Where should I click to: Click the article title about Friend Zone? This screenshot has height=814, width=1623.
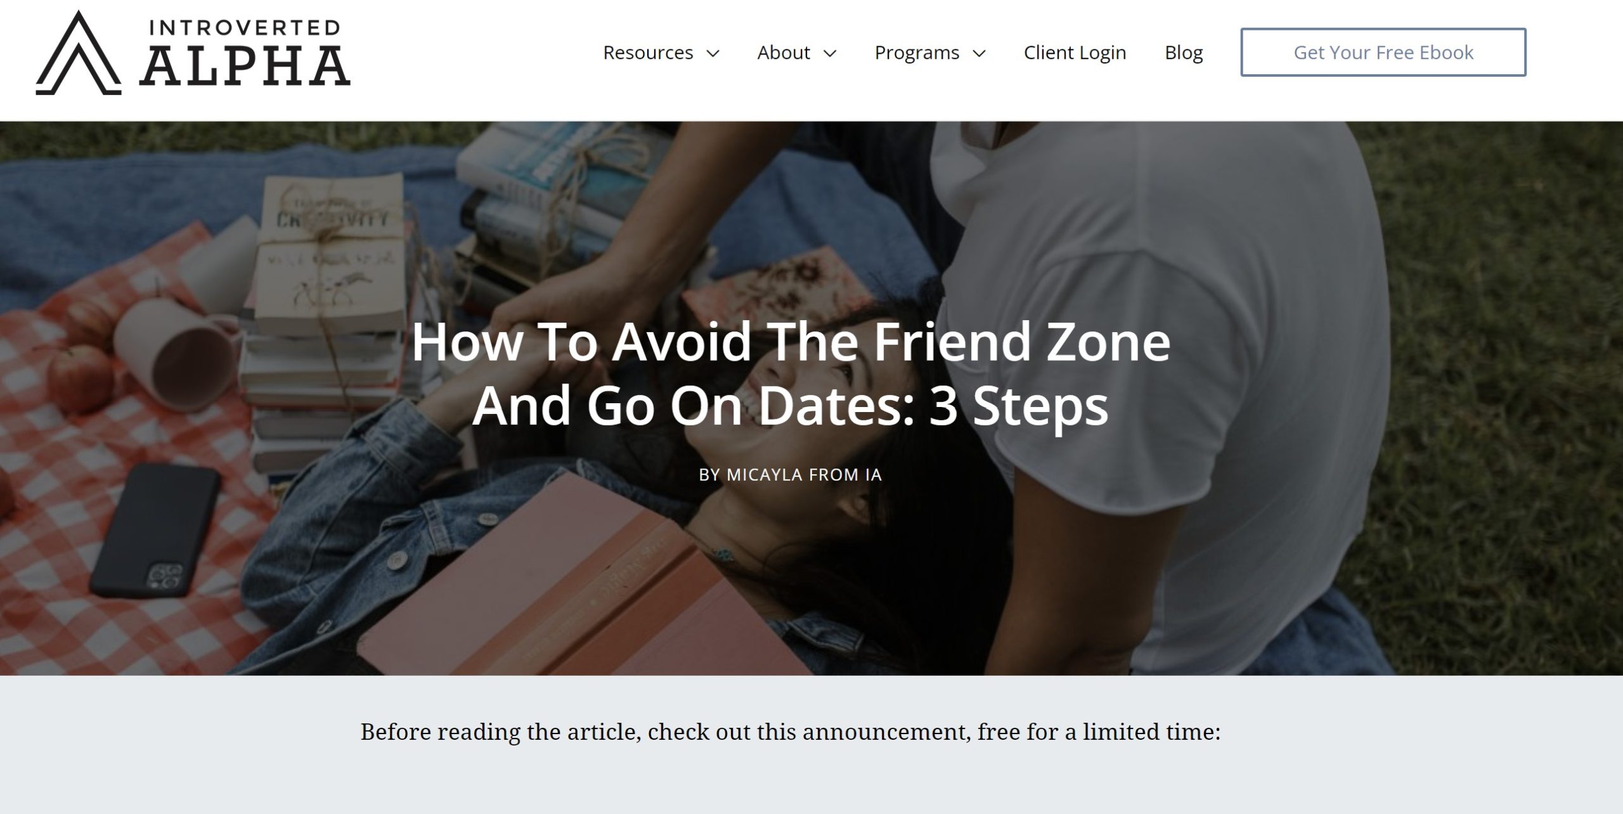tap(791, 373)
